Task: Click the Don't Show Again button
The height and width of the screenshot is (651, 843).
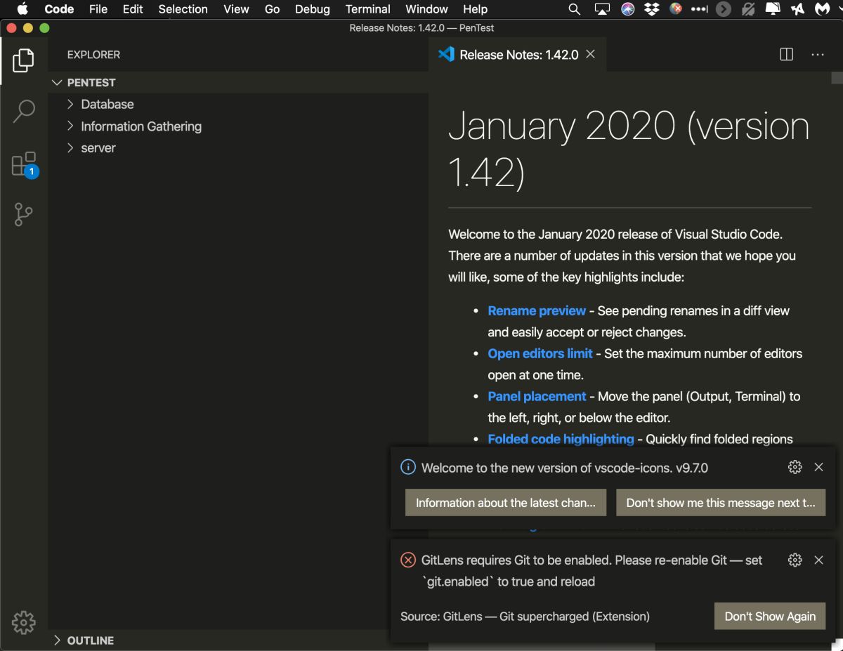Action: tap(770, 617)
